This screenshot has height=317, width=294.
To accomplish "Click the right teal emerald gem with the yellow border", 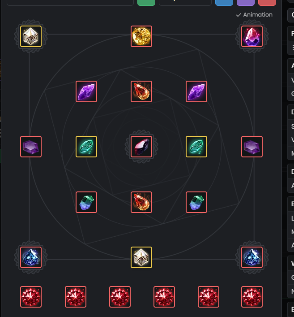I will pos(196,147).
